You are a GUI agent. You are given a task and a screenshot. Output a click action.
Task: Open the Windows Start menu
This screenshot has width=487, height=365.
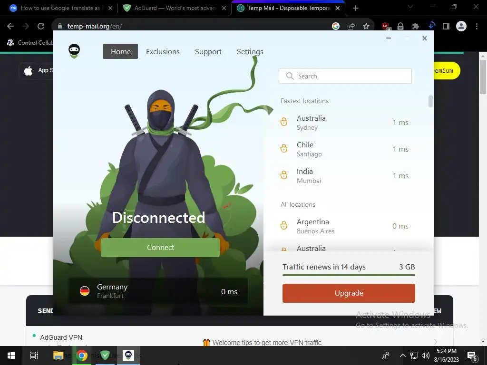[11, 355]
